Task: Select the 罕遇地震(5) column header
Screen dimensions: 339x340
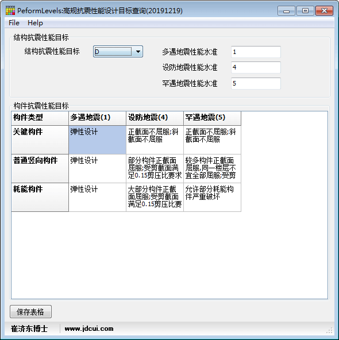Action: [x=213, y=118]
